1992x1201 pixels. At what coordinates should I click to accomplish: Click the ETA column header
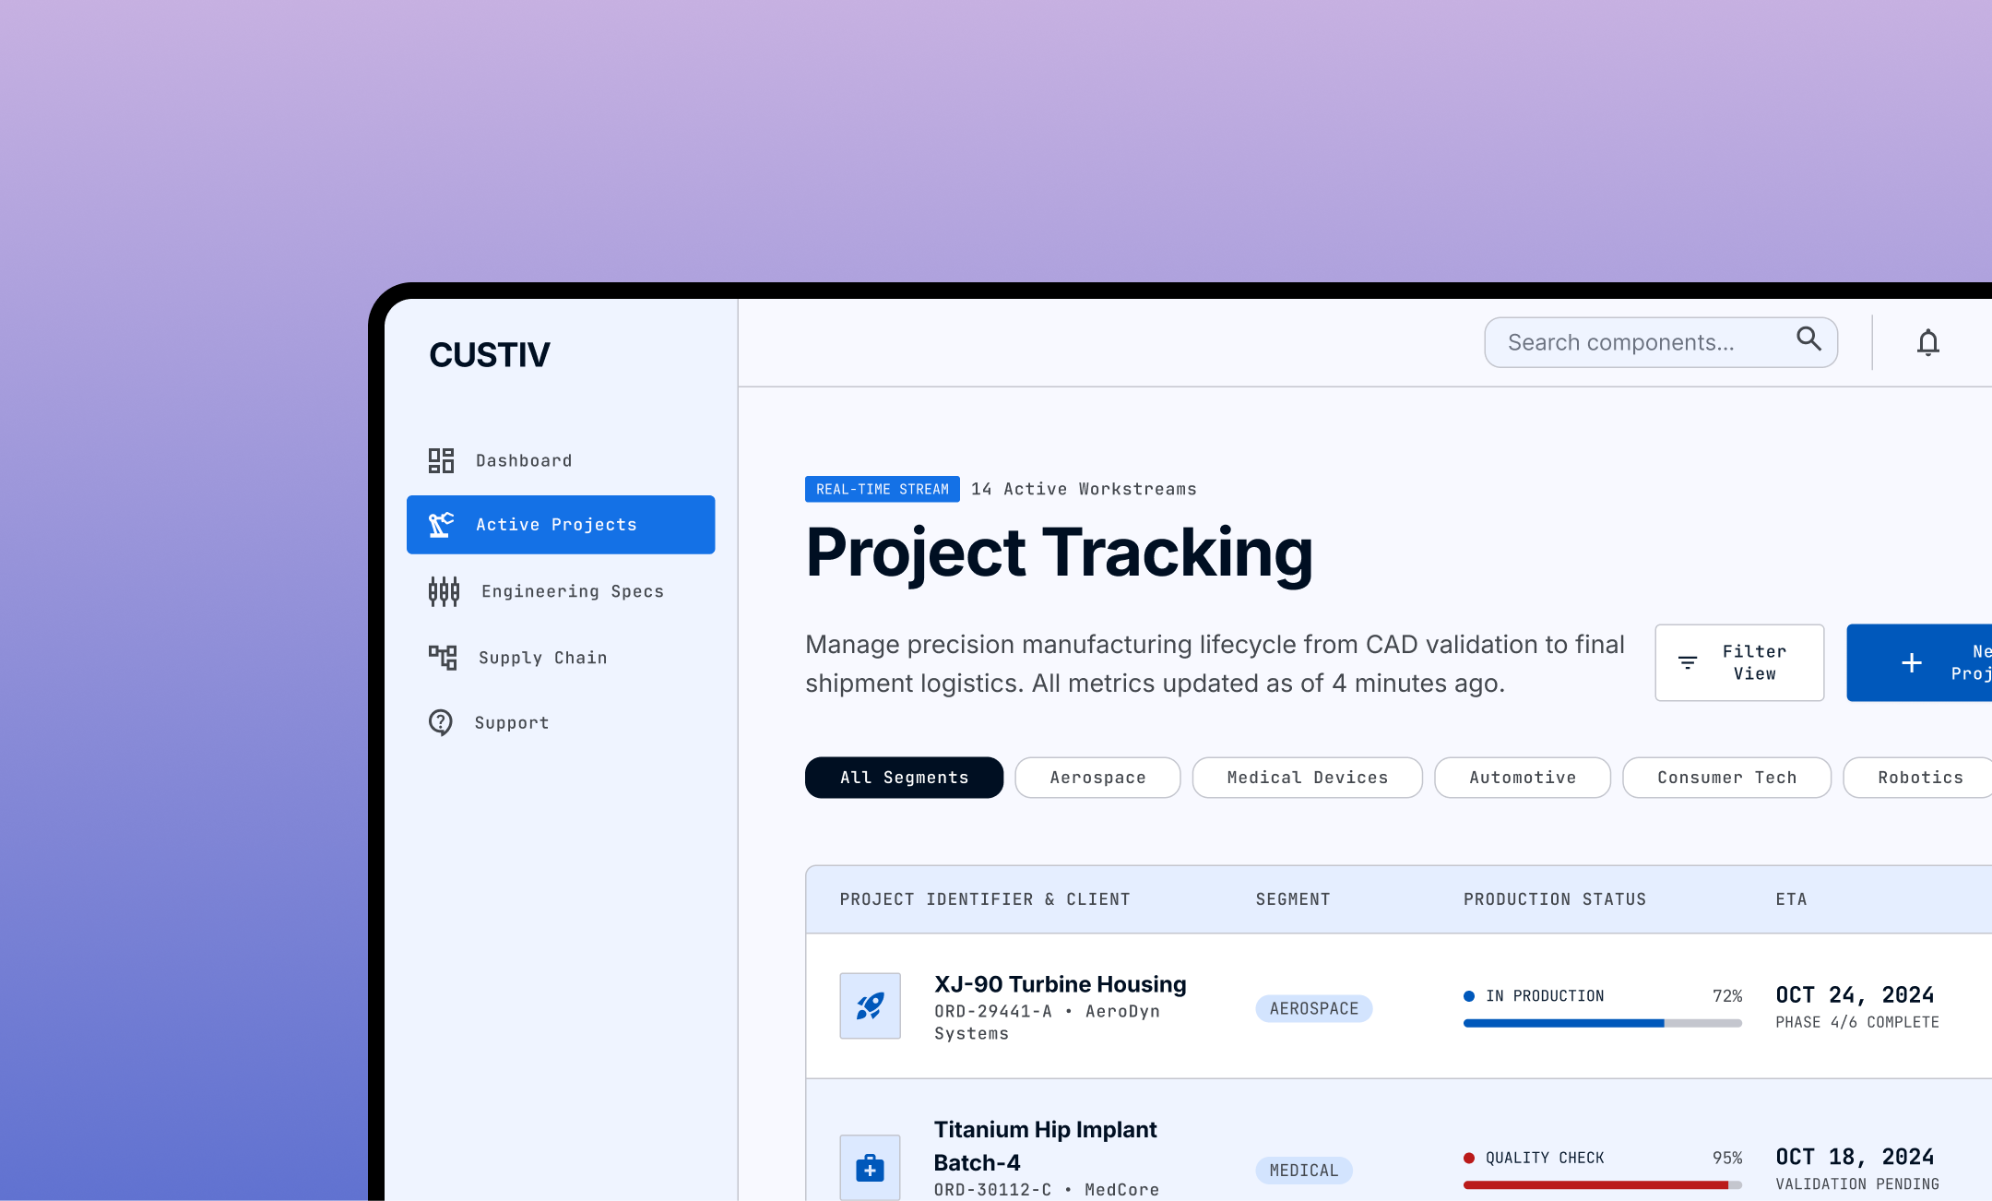click(x=1792, y=899)
